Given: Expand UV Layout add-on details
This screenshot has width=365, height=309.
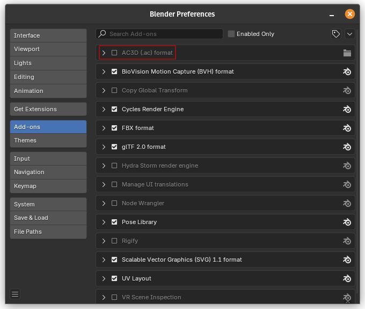Looking at the screenshot, I should point(104,278).
